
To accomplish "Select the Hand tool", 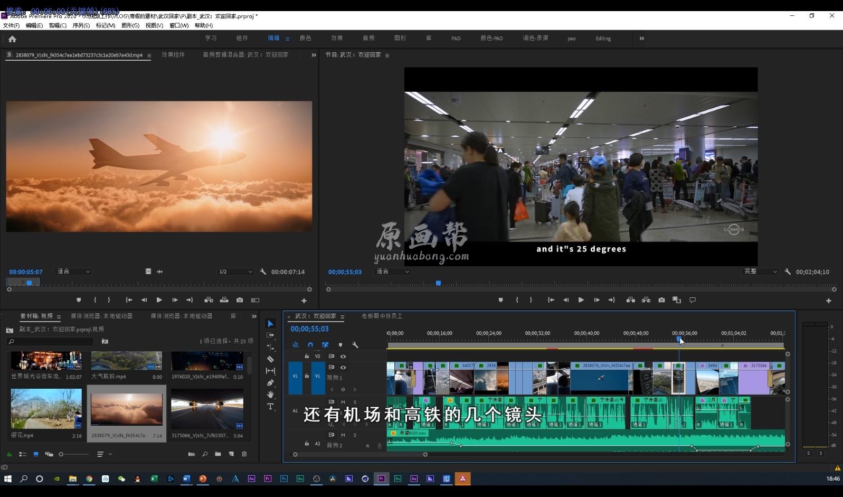I will tap(270, 395).
